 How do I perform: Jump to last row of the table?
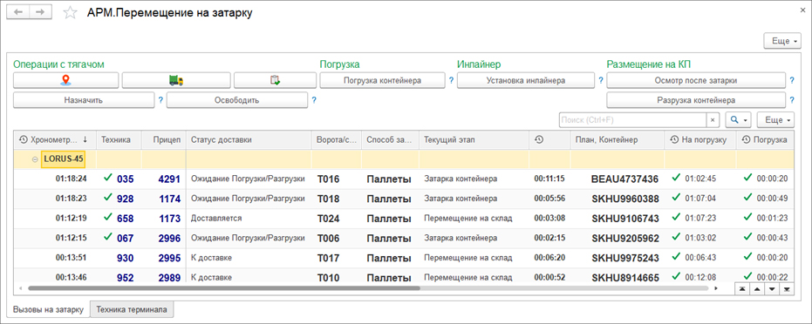tap(787, 289)
